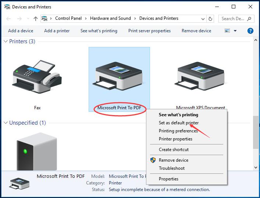Open address bar history dropdown
The image size is (260, 198).
click(203, 19)
